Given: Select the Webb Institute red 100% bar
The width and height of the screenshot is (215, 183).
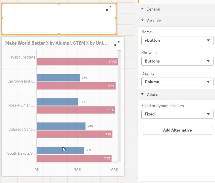Looking at the screenshot, I should [x=77, y=62].
